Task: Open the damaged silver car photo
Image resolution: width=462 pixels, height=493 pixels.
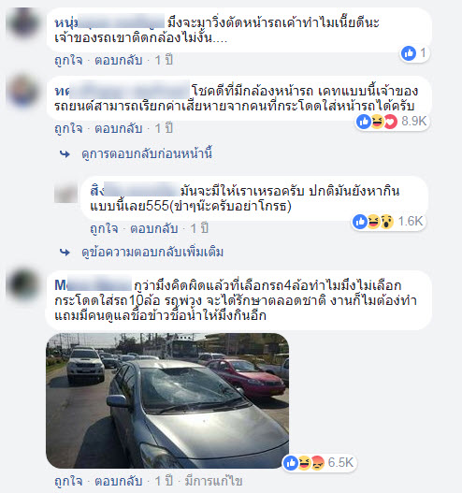Action: point(167,400)
